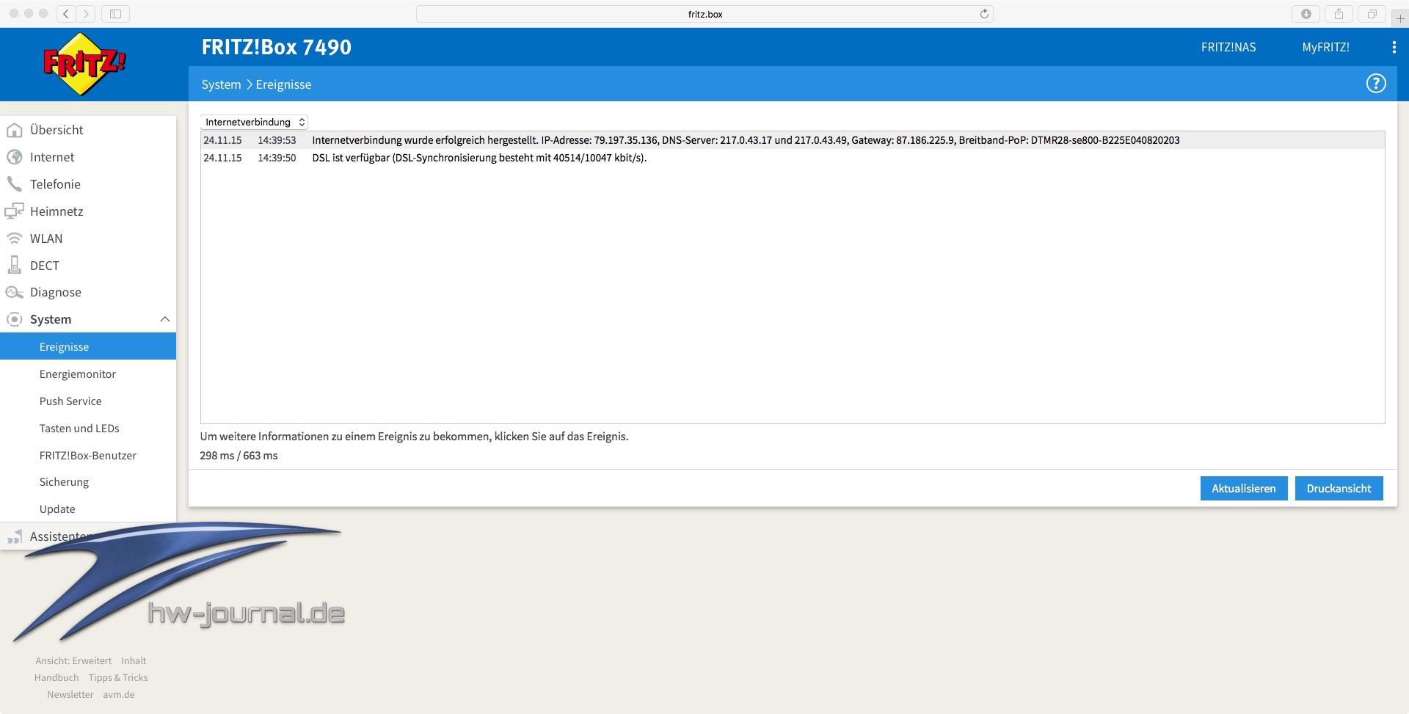Click the WLAN wifi icon
The width and height of the screenshot is (1409, 714).
(14, 238)
